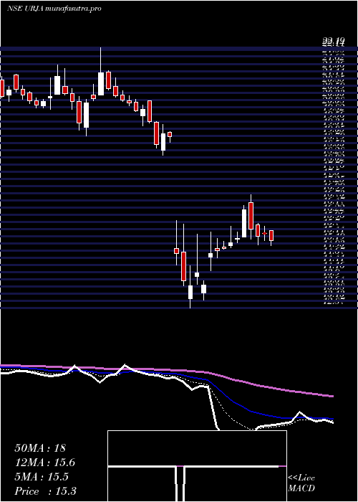
Task: Click the MACD histogram dip in the box
Action: (180, 484)
